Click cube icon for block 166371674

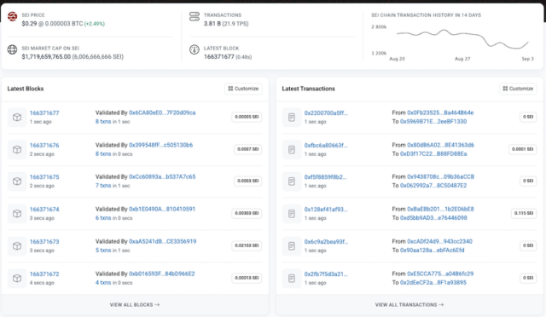coord(17,214)
